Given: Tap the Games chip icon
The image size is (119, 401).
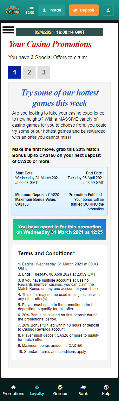Looking at the screenshot, I should click(x=60, y=387).
